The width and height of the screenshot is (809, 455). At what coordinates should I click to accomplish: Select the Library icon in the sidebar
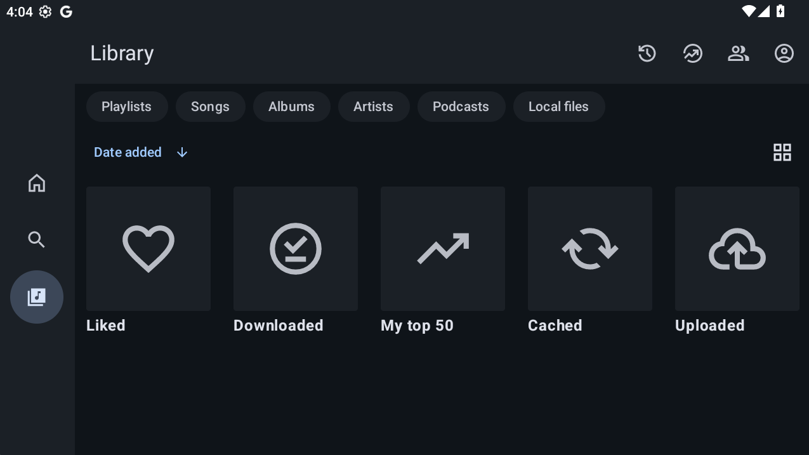click(36, 296)
